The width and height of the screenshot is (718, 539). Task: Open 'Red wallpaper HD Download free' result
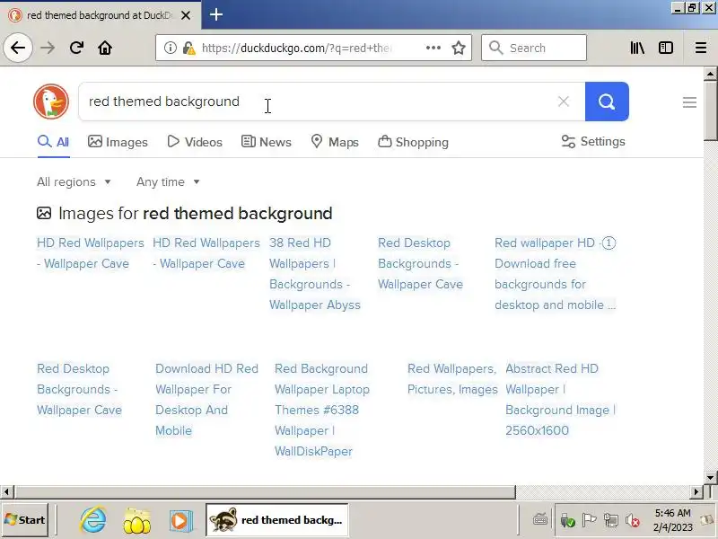pos(555,274)
